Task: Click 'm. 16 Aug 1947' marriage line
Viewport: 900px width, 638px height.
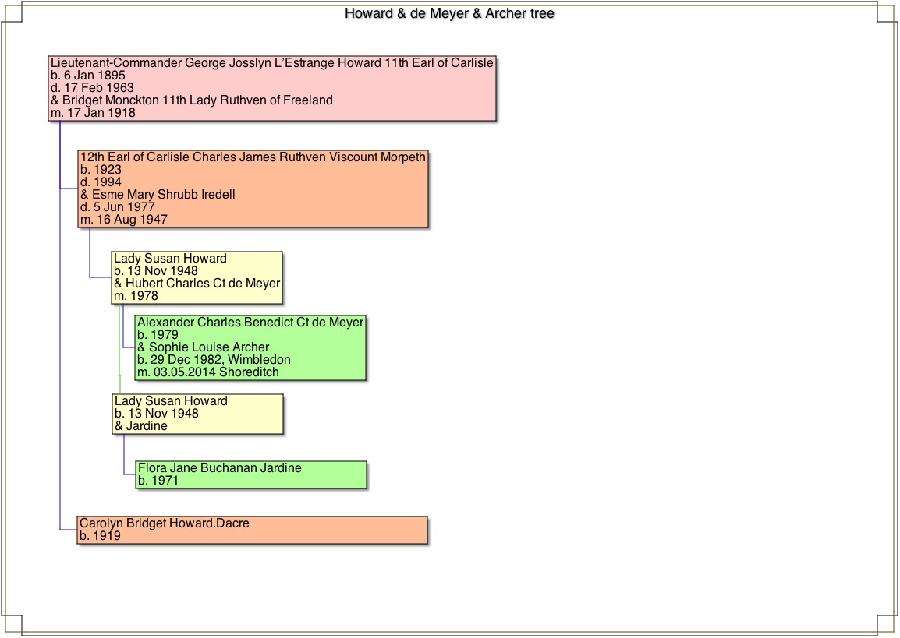Action: tap(124, 220)
